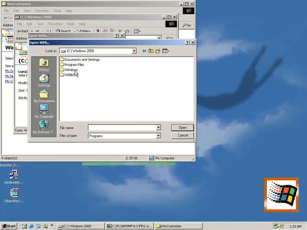
Task: Launch Outlook Express from quick launch
Action: point(38,226)
